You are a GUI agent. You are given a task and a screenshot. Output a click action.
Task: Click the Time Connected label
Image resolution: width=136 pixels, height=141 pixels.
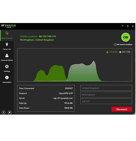coord(27,88)
